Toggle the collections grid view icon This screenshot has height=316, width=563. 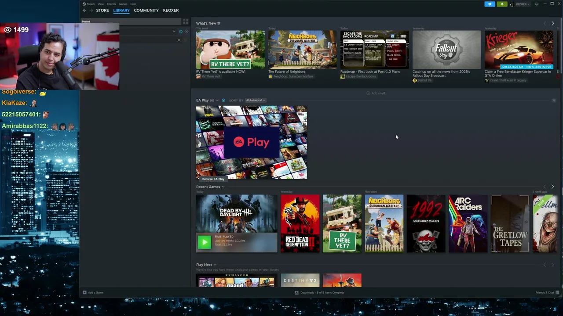click(x=186, y=22)
